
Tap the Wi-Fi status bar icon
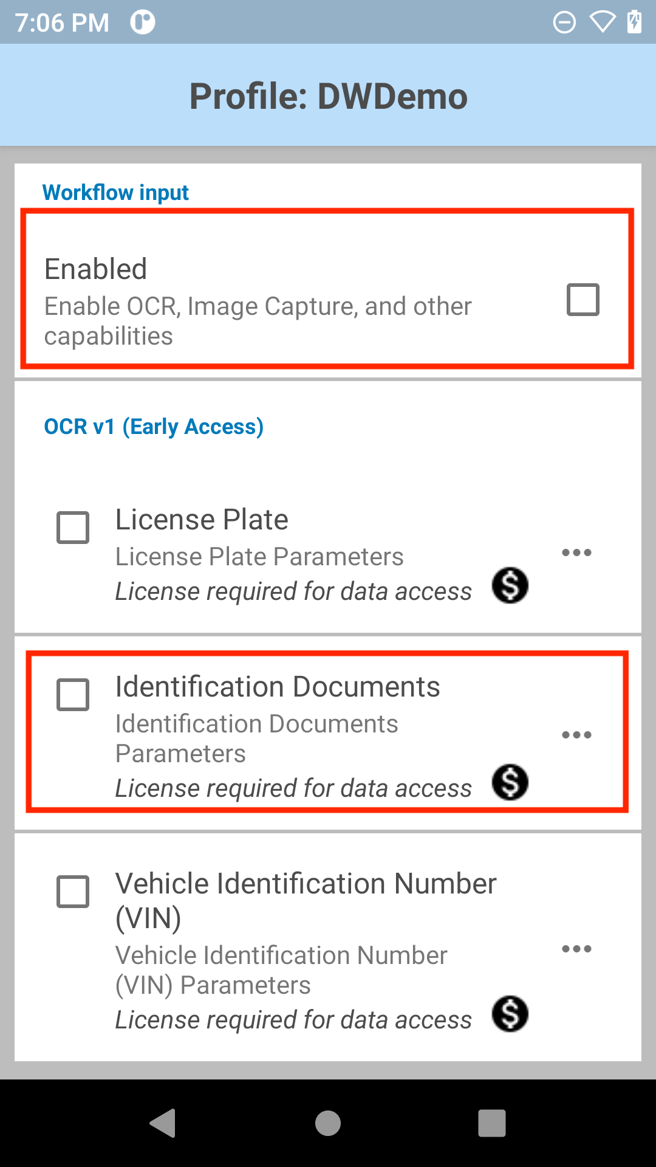(x=603, y=22)
